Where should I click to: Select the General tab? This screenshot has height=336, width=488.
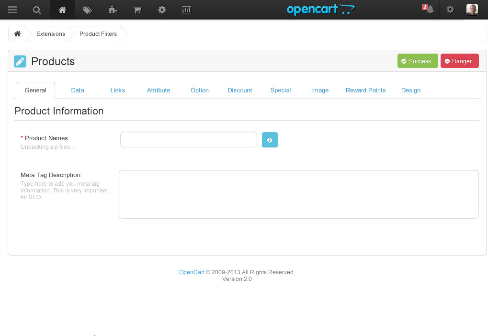tap(35, 90)
